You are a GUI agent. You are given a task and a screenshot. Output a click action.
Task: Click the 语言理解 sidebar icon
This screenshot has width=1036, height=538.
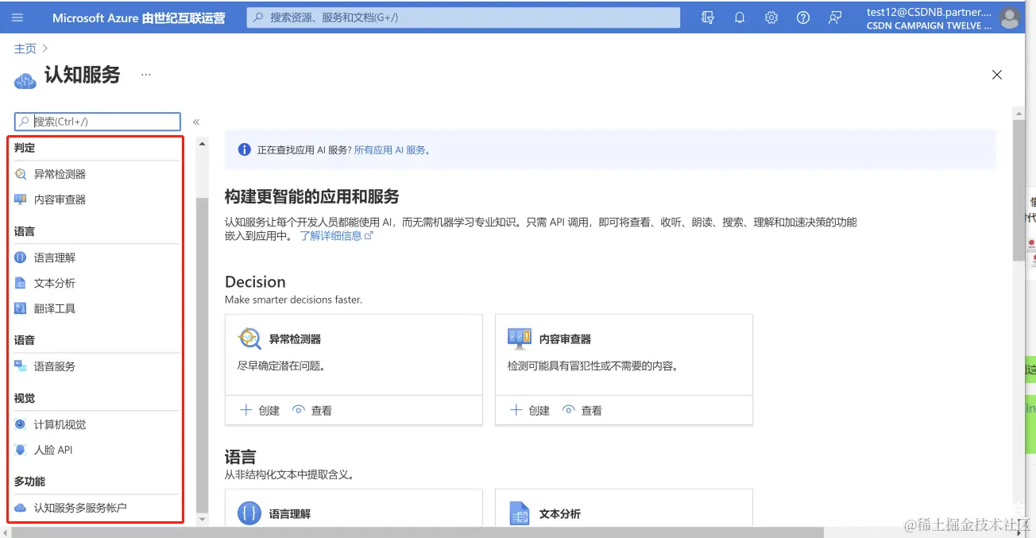point(21,257)
